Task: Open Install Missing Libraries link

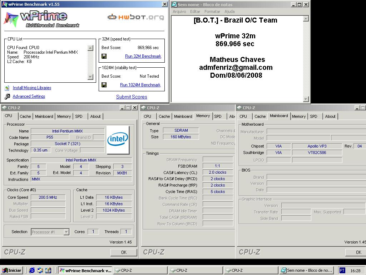Action: 32,88
